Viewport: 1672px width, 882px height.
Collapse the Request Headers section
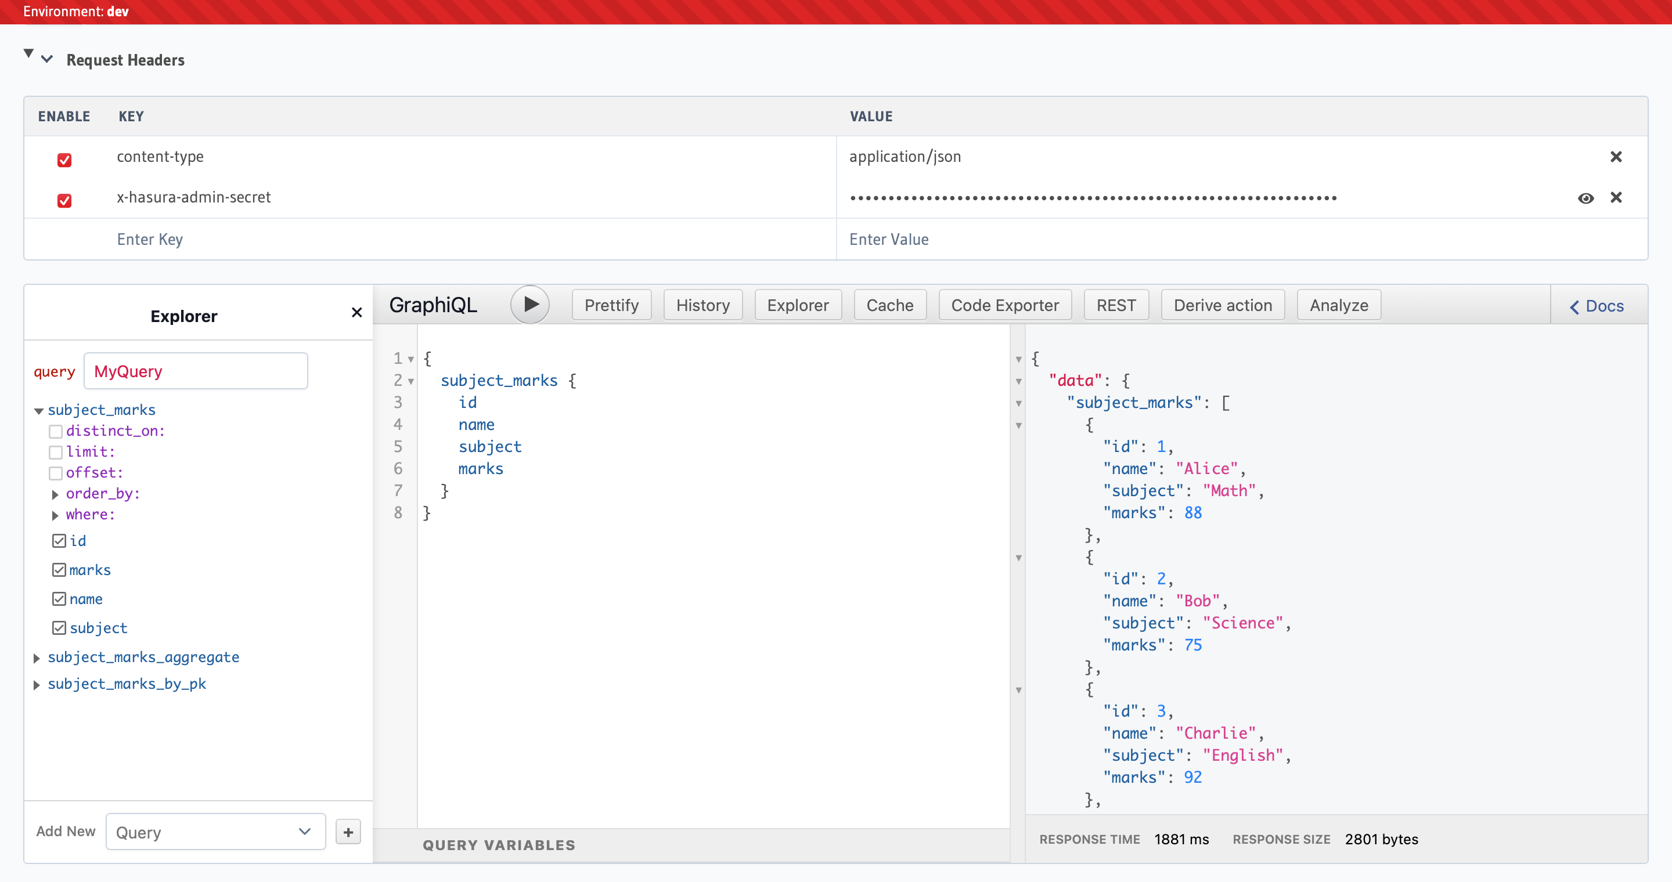click(x=46, y=60)
